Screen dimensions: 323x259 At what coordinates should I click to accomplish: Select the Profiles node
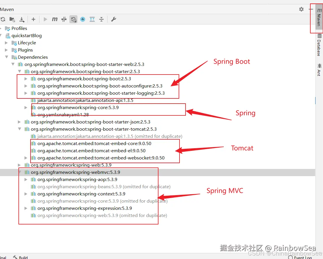point(19,28)
